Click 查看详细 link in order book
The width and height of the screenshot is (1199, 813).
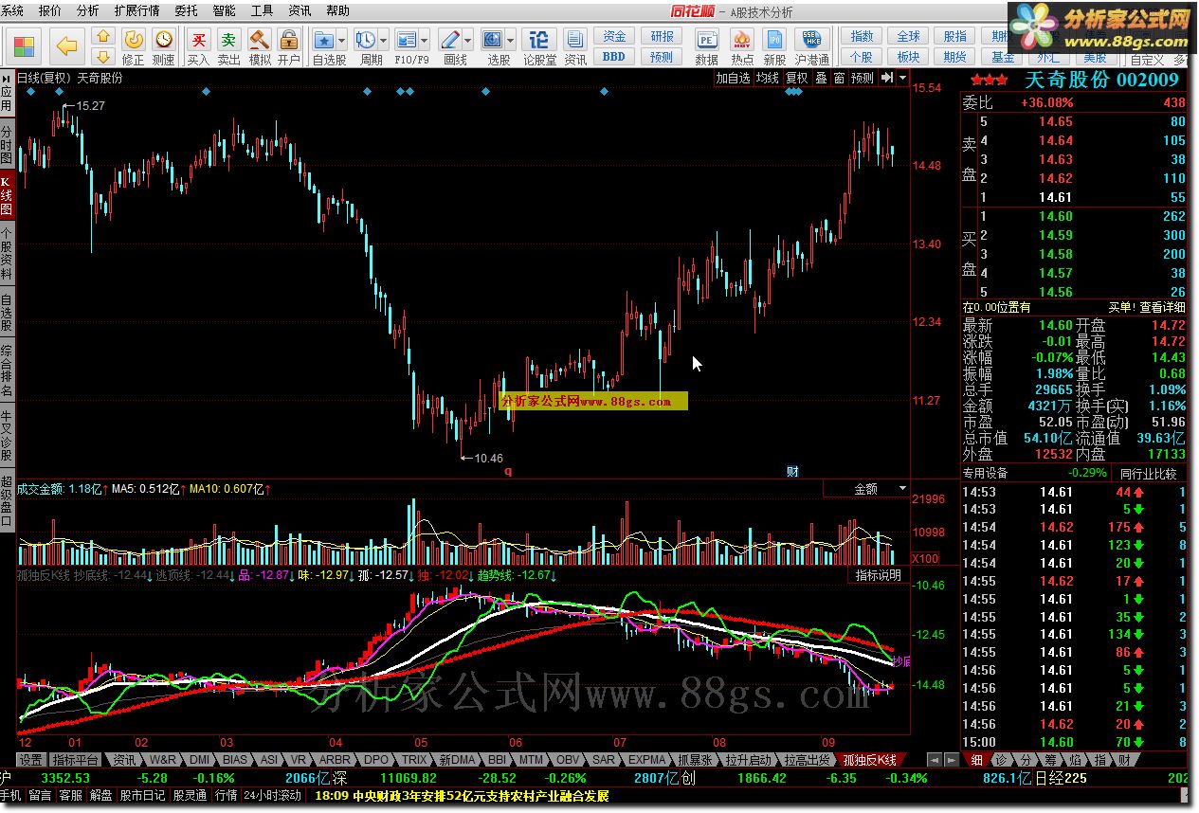tap(1162, 307)
